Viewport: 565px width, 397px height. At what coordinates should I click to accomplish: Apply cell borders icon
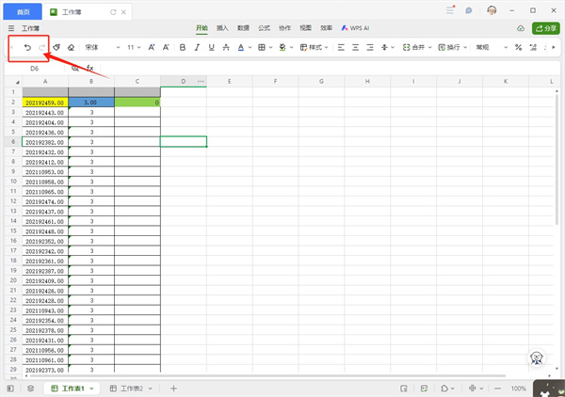click(262, 47)
